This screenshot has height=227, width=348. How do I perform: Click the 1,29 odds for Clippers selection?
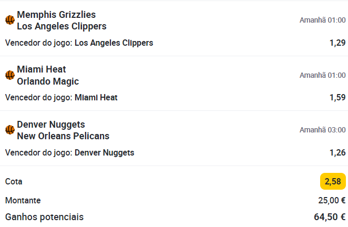tap(337, 43)
